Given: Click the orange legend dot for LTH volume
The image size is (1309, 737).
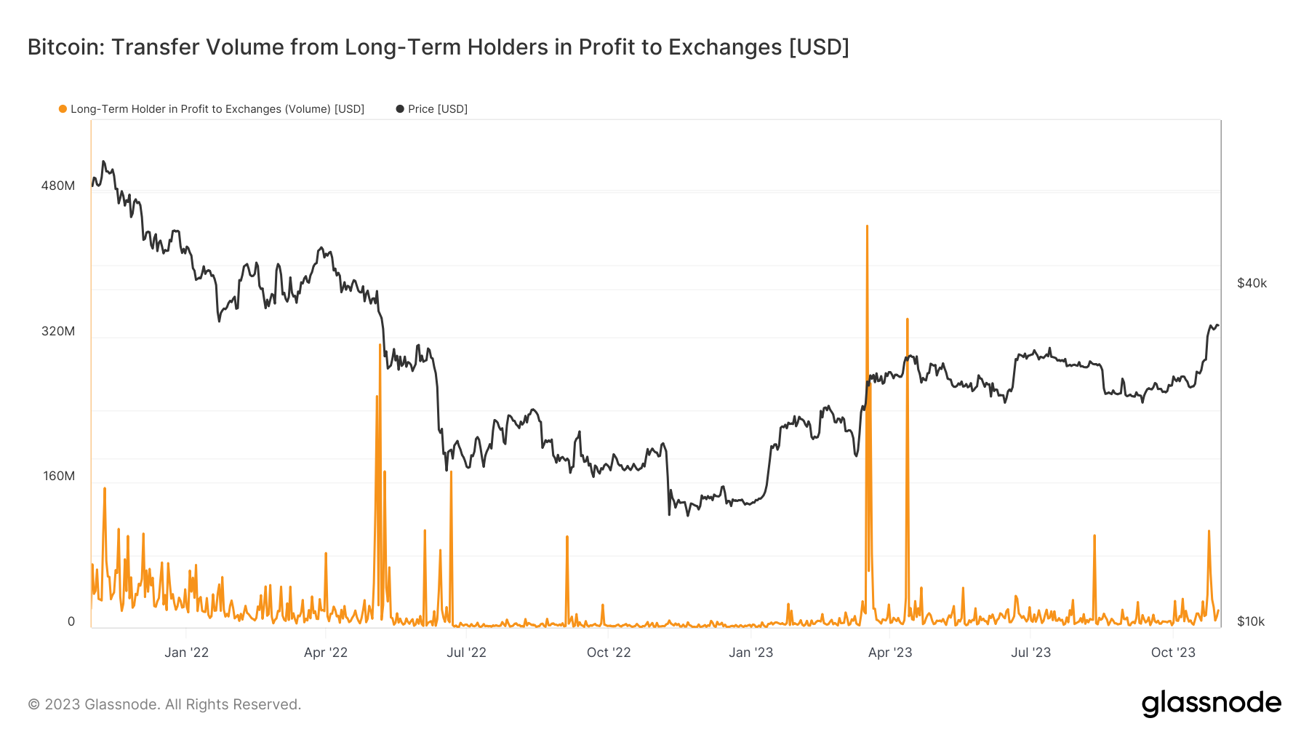Looking at the screenshot, I should (63, 109).
